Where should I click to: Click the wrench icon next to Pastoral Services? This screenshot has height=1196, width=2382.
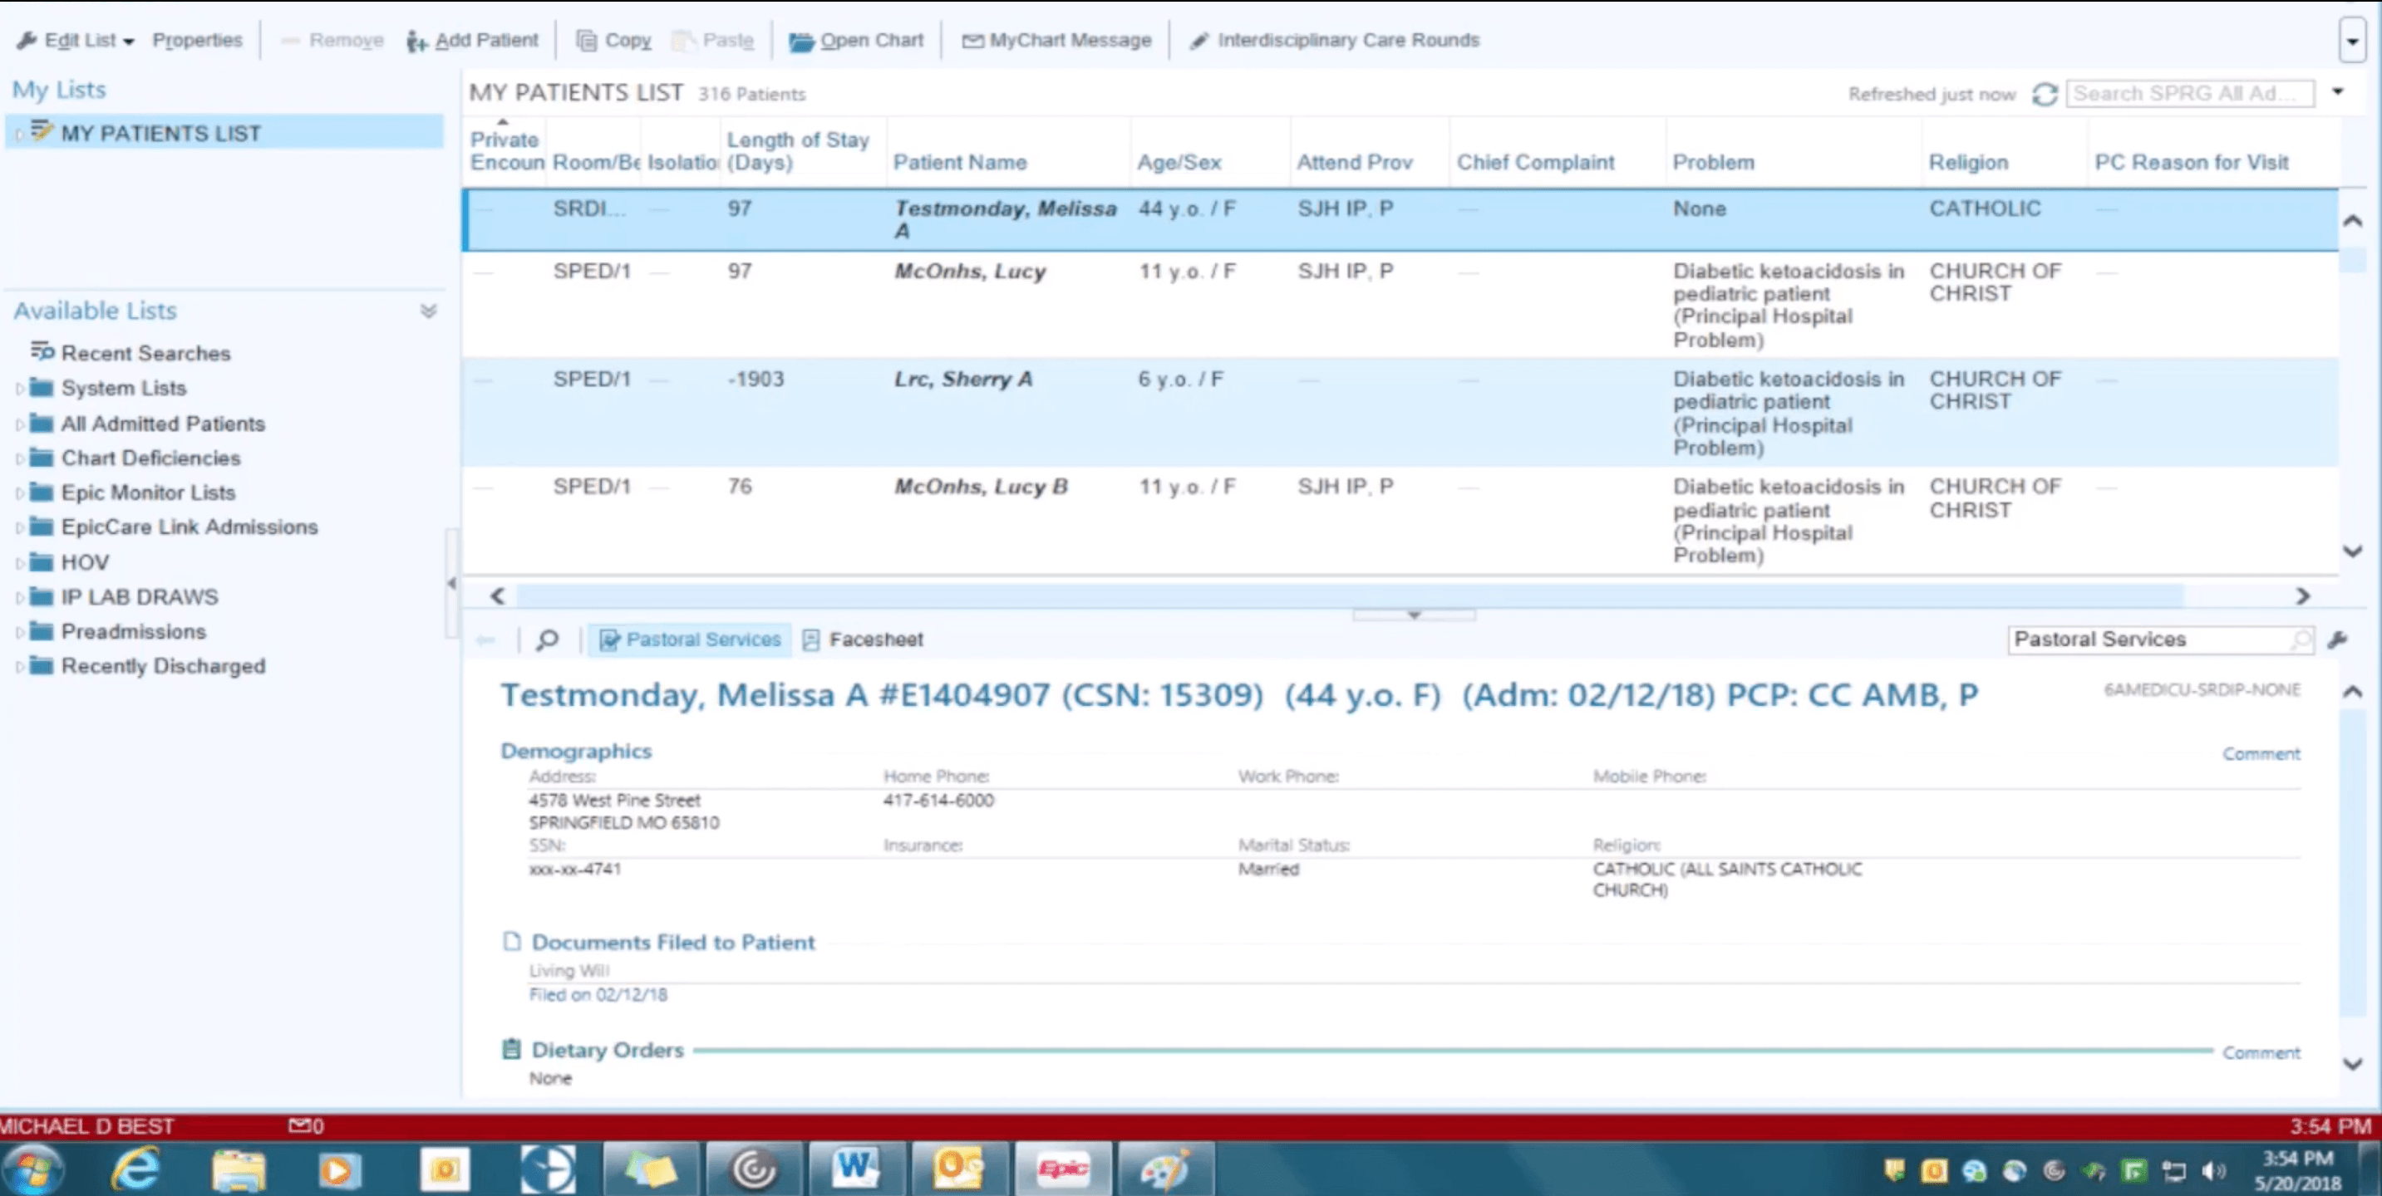(x=2340, y=639)
